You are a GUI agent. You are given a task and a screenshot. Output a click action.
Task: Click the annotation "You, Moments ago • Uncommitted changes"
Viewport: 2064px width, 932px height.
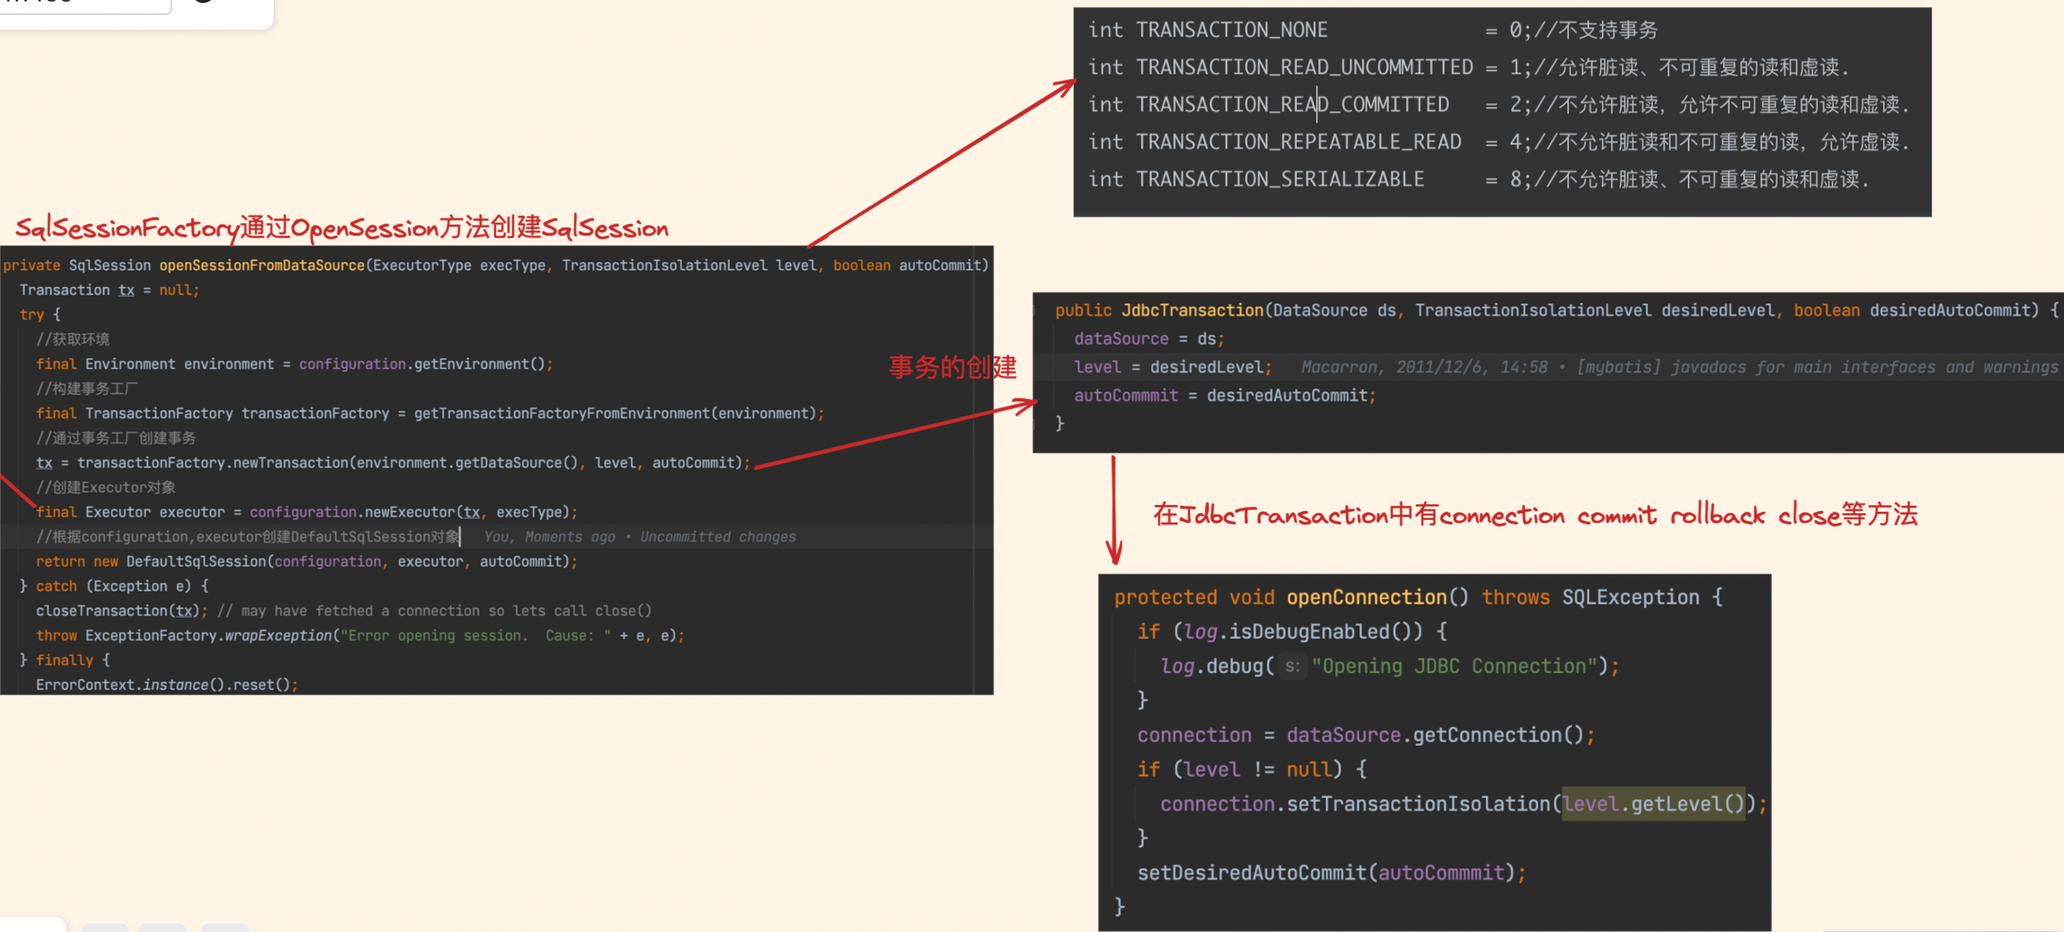640,537
